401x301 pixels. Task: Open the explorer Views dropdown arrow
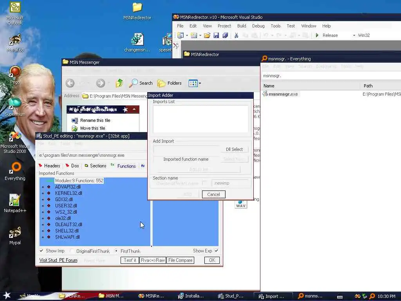(x=200, y=83)
